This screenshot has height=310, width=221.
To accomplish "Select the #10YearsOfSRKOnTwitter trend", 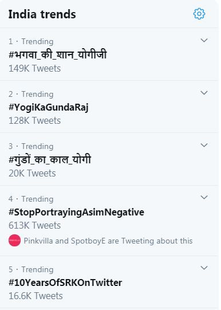I will click(x=65, y=282).
